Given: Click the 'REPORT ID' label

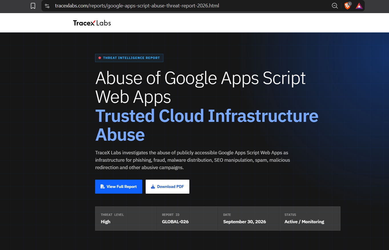Looking at the screenshot, I should [x=171, y=215].
